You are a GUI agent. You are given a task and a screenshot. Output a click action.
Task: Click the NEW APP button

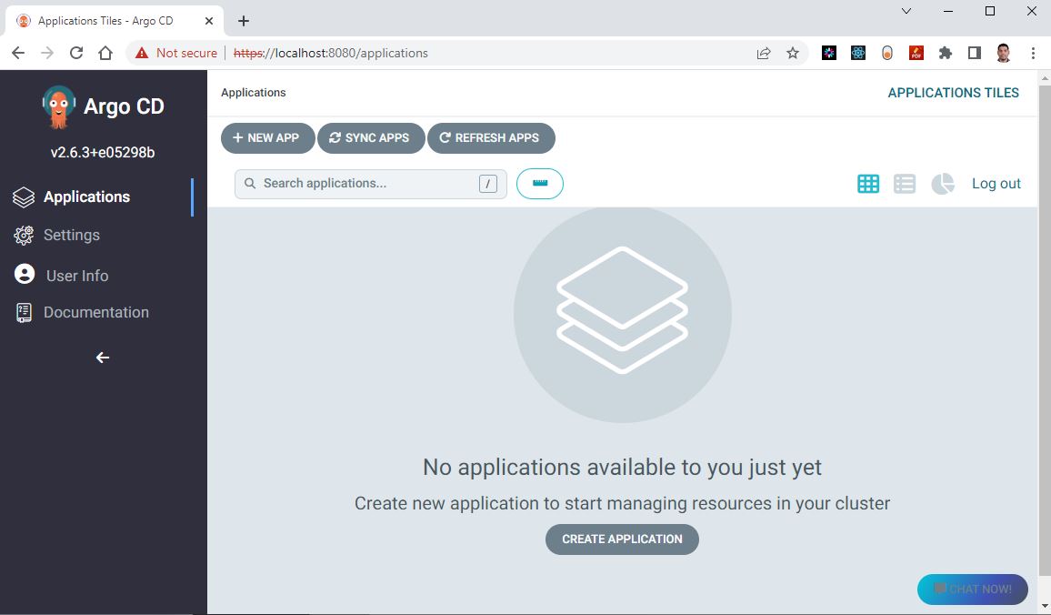click(267, 138)
